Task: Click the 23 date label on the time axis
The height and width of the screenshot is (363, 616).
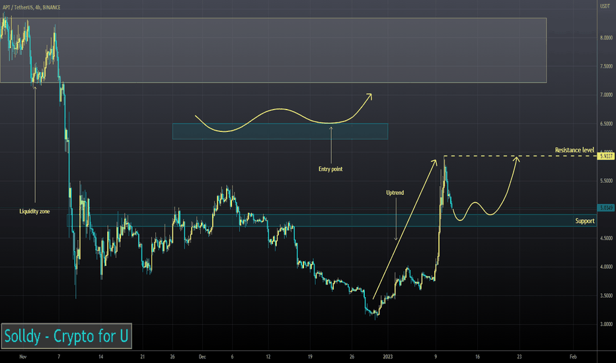Action: (x=520, y=356)
